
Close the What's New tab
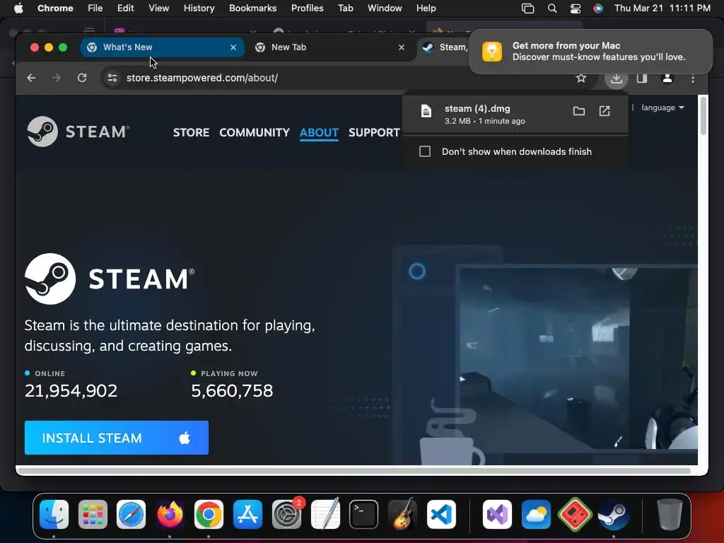233,47
